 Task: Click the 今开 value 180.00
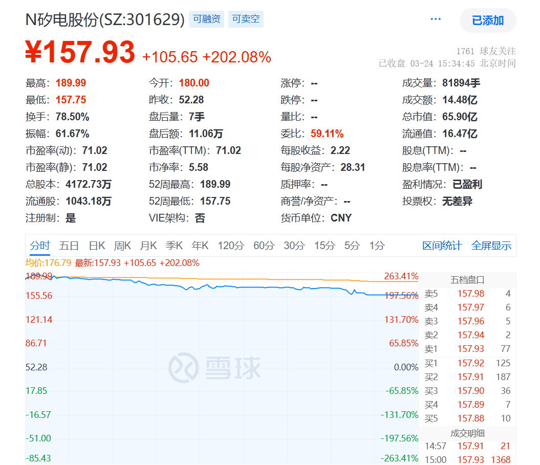coord(194,83)
